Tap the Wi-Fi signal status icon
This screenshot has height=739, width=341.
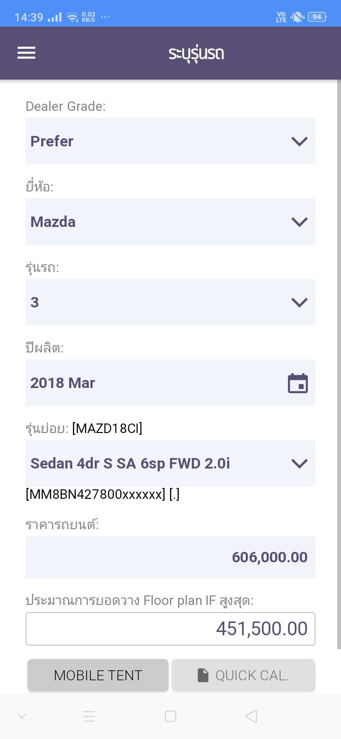(72, 18)
